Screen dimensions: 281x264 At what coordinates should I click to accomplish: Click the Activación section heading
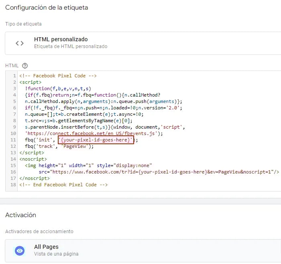(x=20, y=215)
